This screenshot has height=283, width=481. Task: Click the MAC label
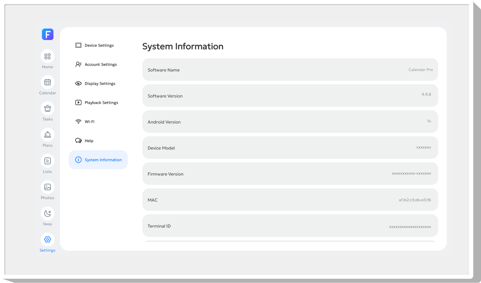[x=153, y=200]
